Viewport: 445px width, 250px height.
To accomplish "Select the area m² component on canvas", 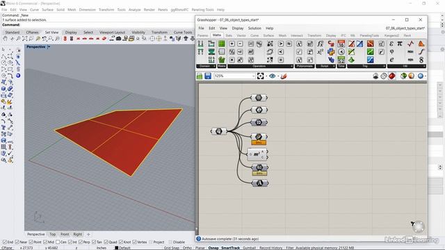I will coord(257,154).
